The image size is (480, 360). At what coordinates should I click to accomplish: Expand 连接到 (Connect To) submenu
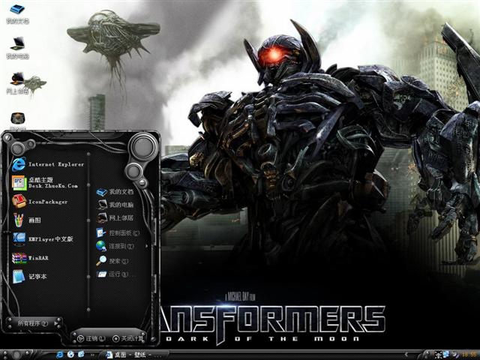click(x=119, y=246)
